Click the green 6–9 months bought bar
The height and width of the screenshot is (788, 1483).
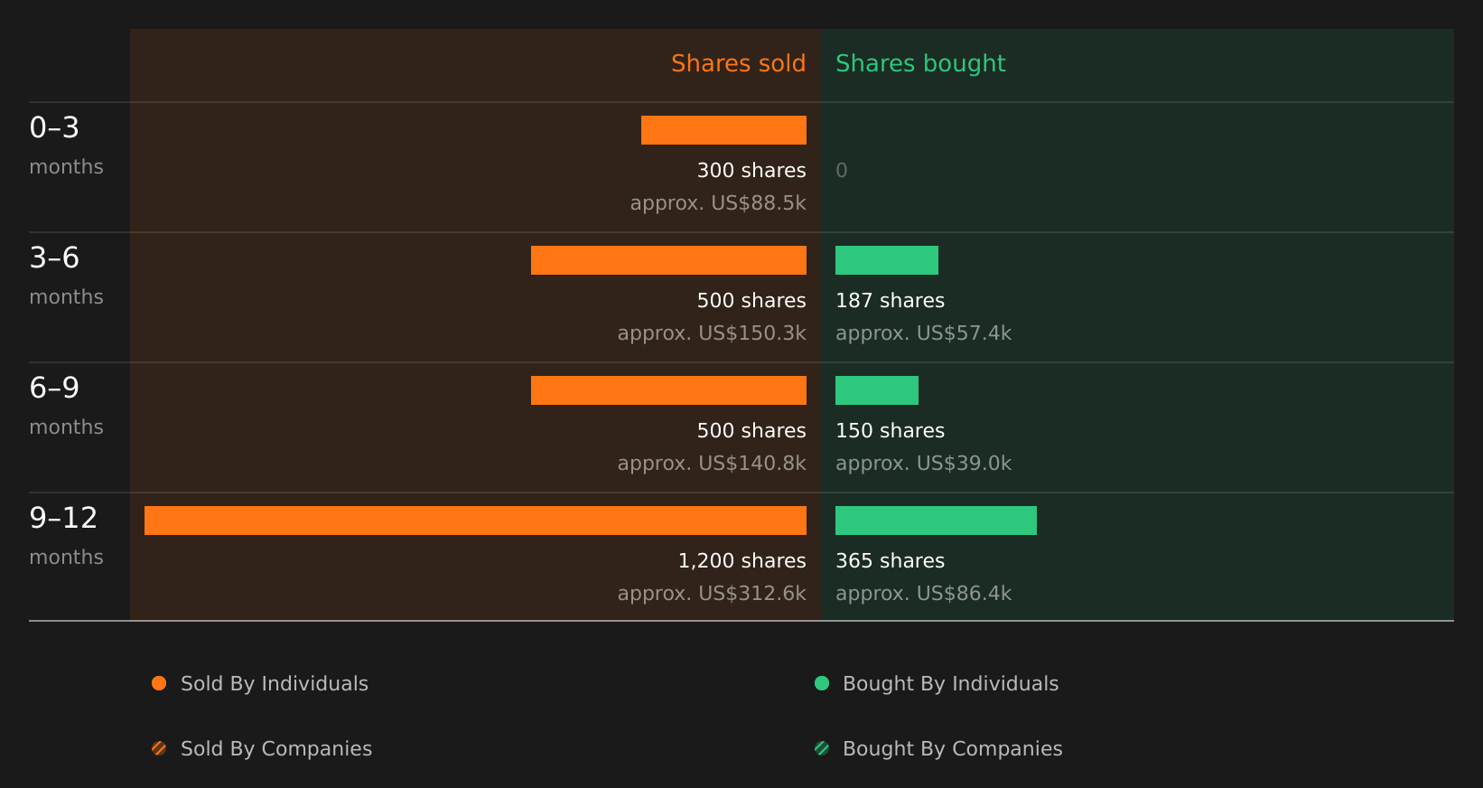pos(877,390)
